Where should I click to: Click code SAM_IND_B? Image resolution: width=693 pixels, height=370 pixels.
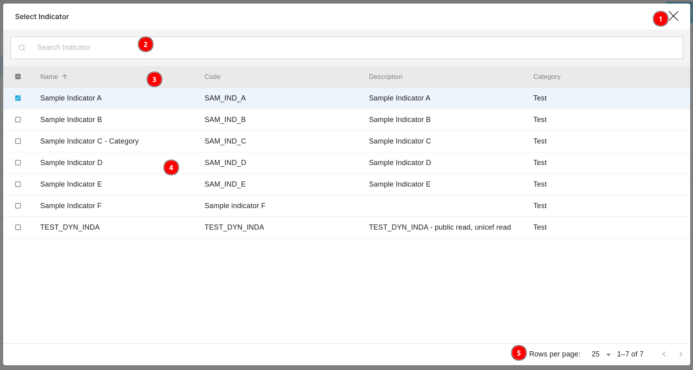225,120
